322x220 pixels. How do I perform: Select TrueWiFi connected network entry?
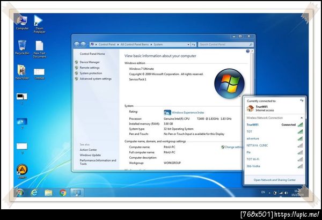275,124
